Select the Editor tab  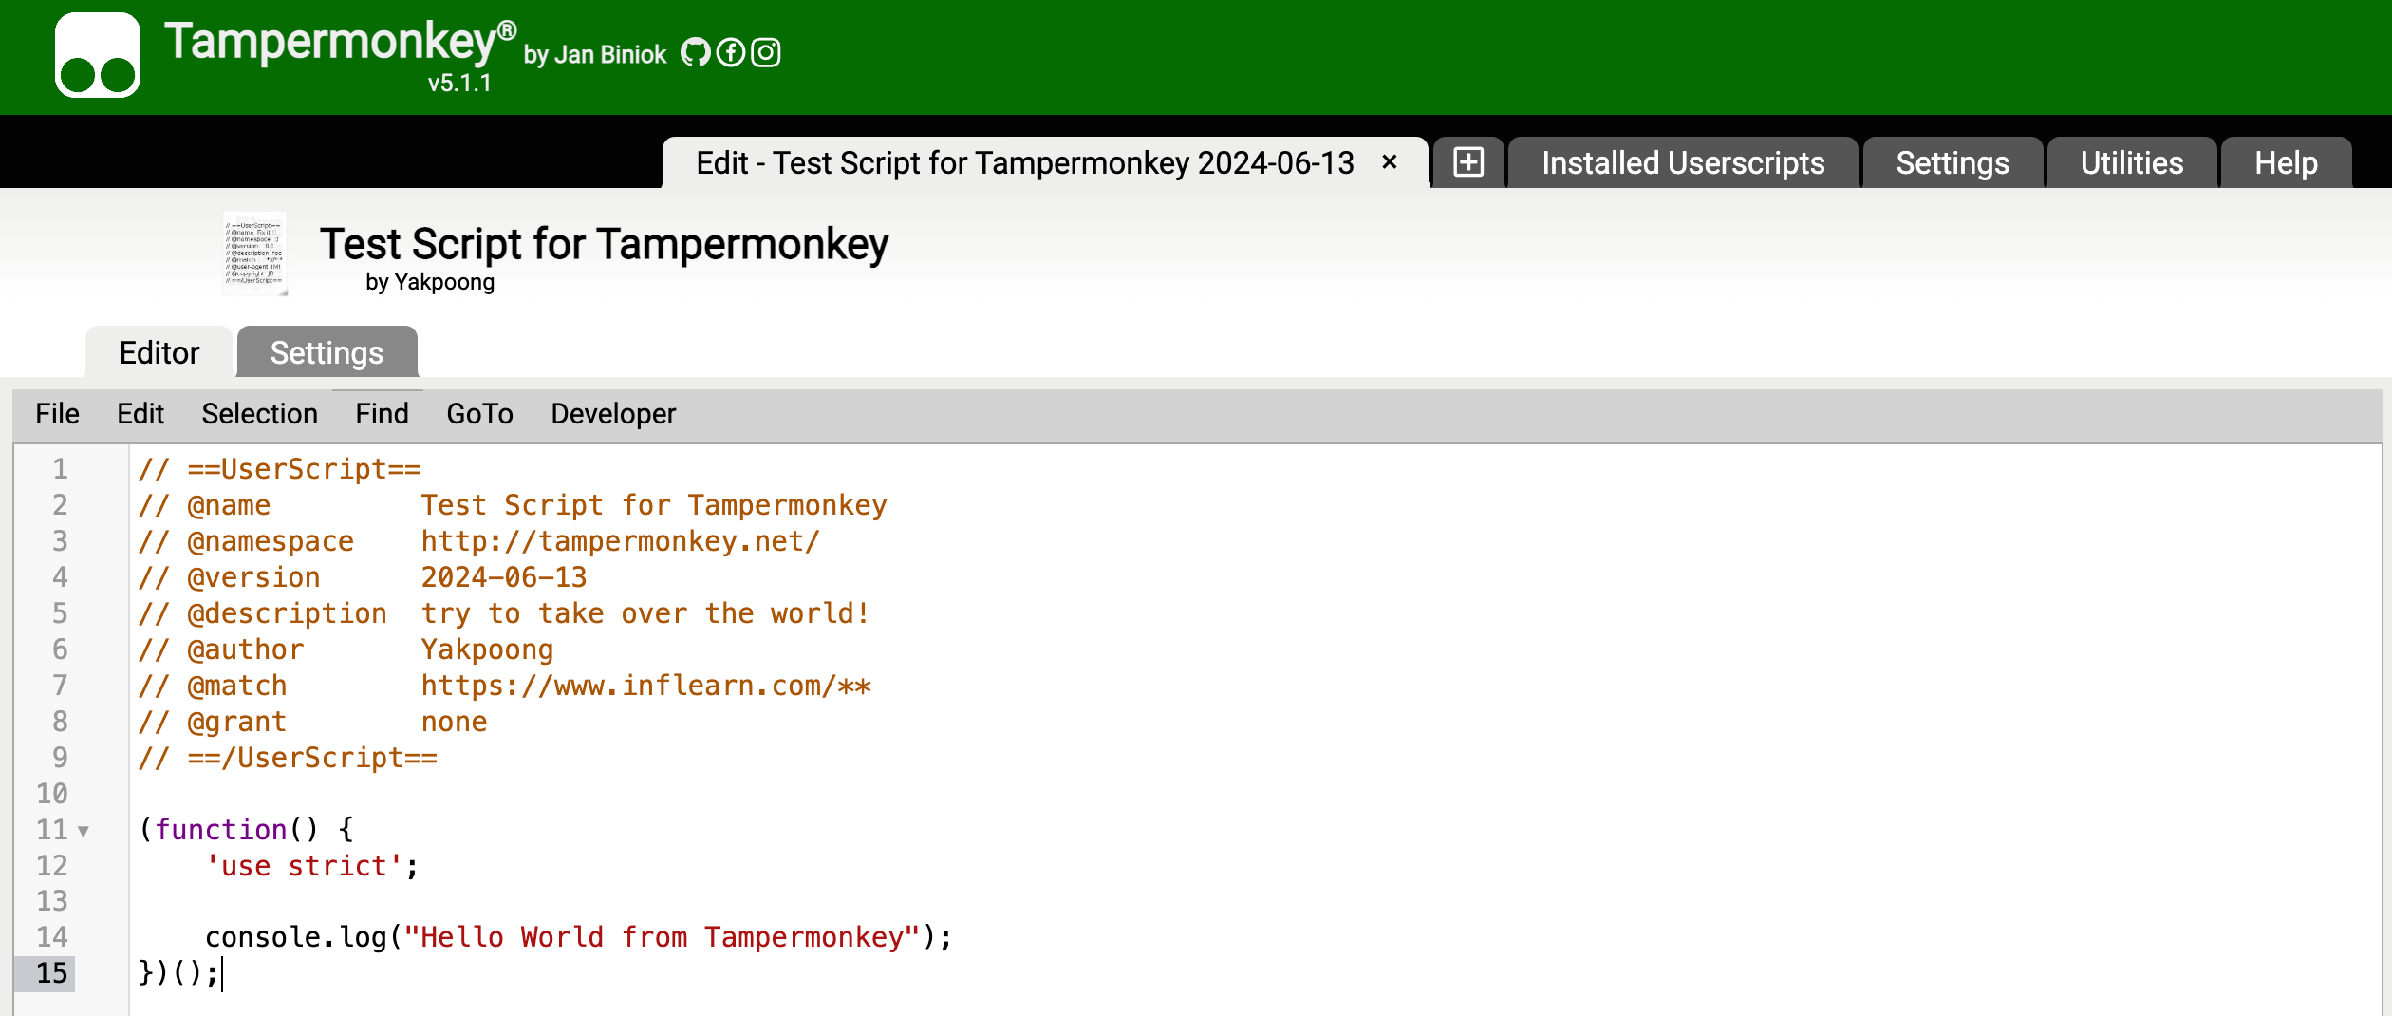(x=159, y=353)
